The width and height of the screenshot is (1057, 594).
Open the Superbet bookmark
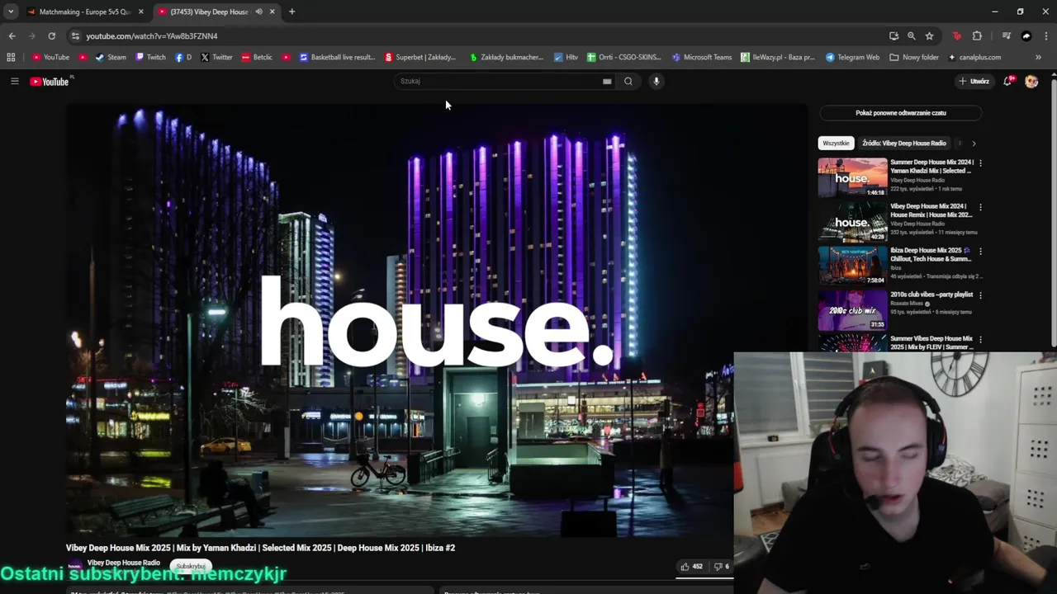pos(420,58)
